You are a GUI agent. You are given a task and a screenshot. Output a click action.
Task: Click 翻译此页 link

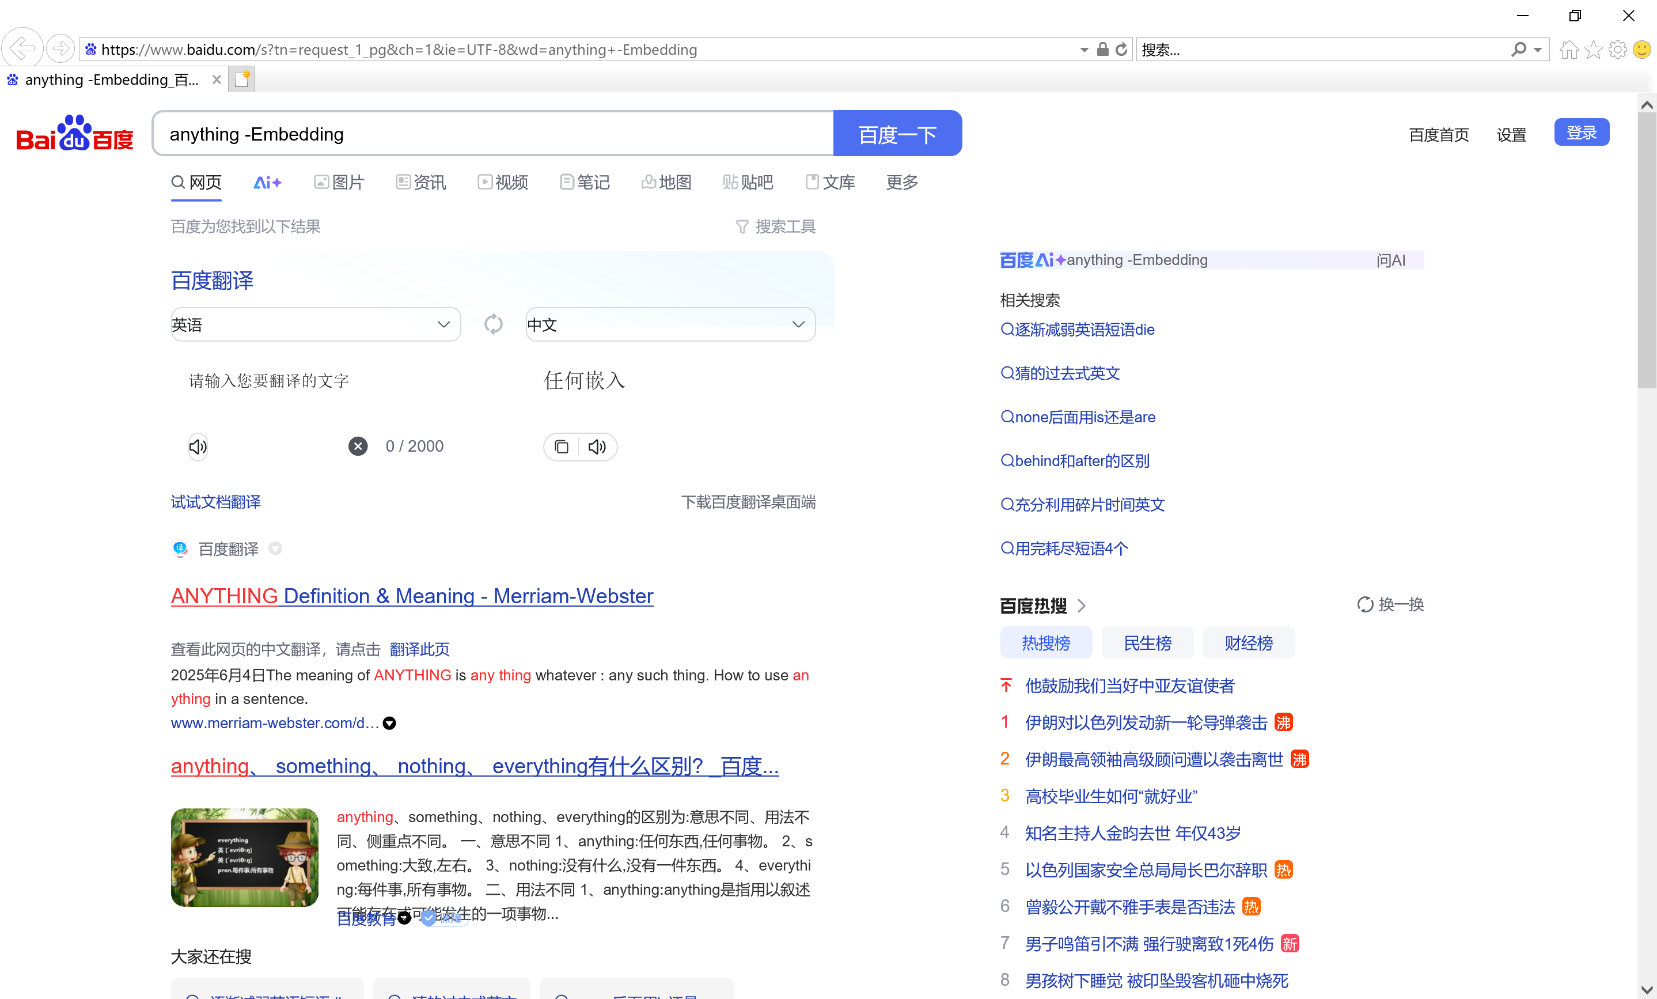[420, 649]
